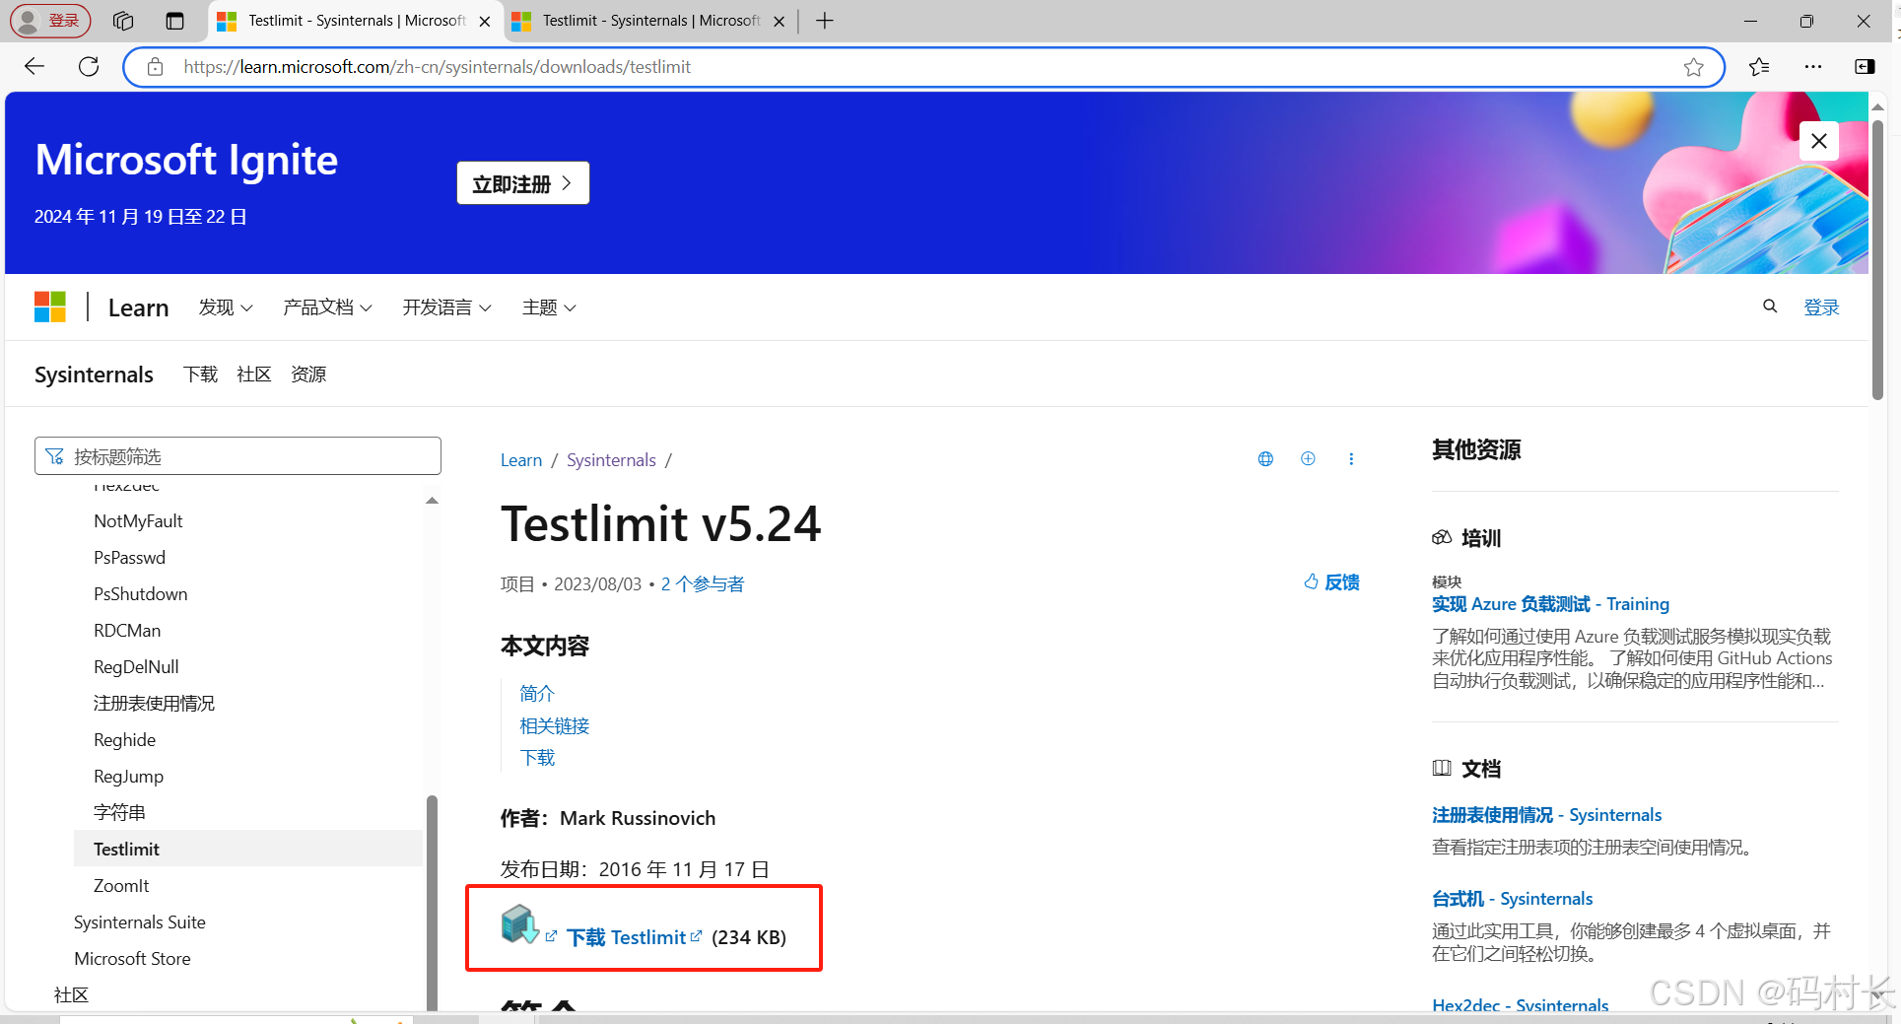Click the feedback thumbs-up button
1901x1024 pixels.
pyautogui.click(x=1331, y=582)
